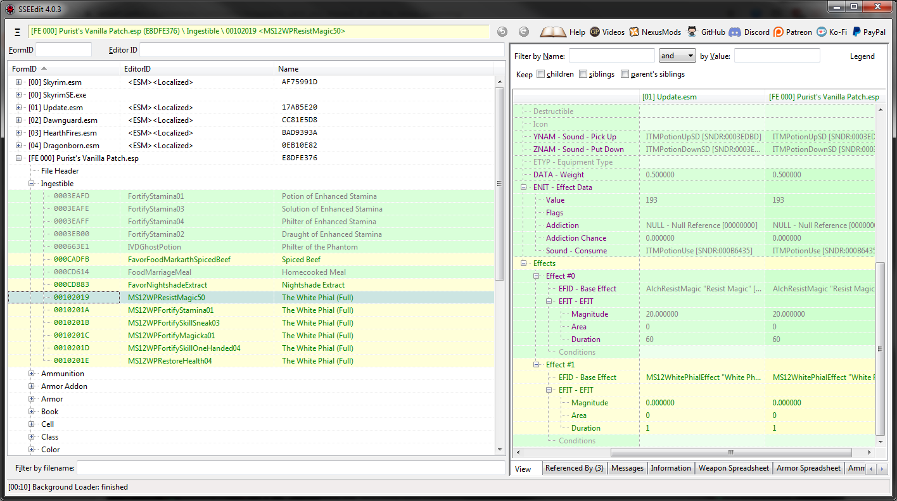The width and height of the screenshot is (897, 501).
Task: Toggle the Keep siblings checkbox
Action: (x=583, y=74)
